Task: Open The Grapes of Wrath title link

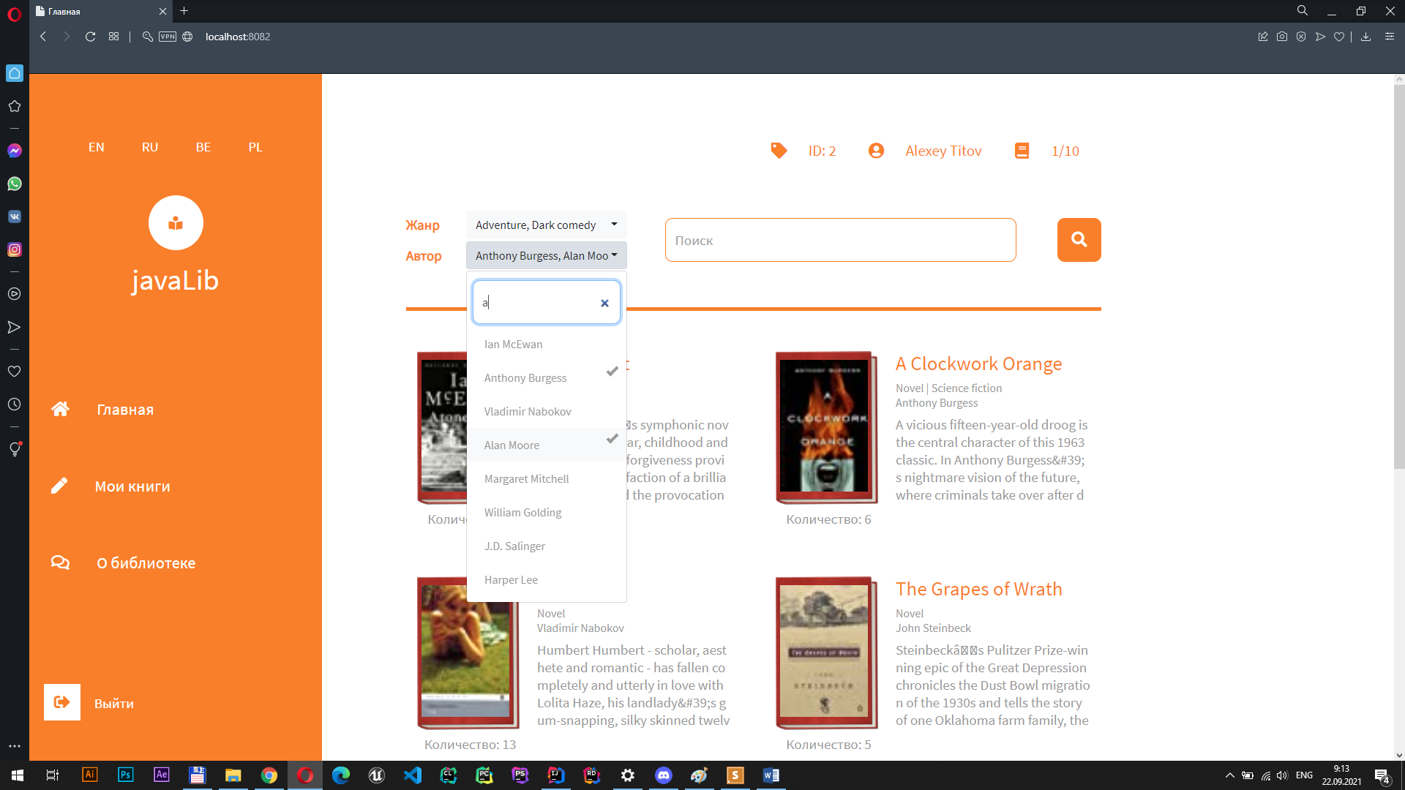Action: [x=978, y=589]
